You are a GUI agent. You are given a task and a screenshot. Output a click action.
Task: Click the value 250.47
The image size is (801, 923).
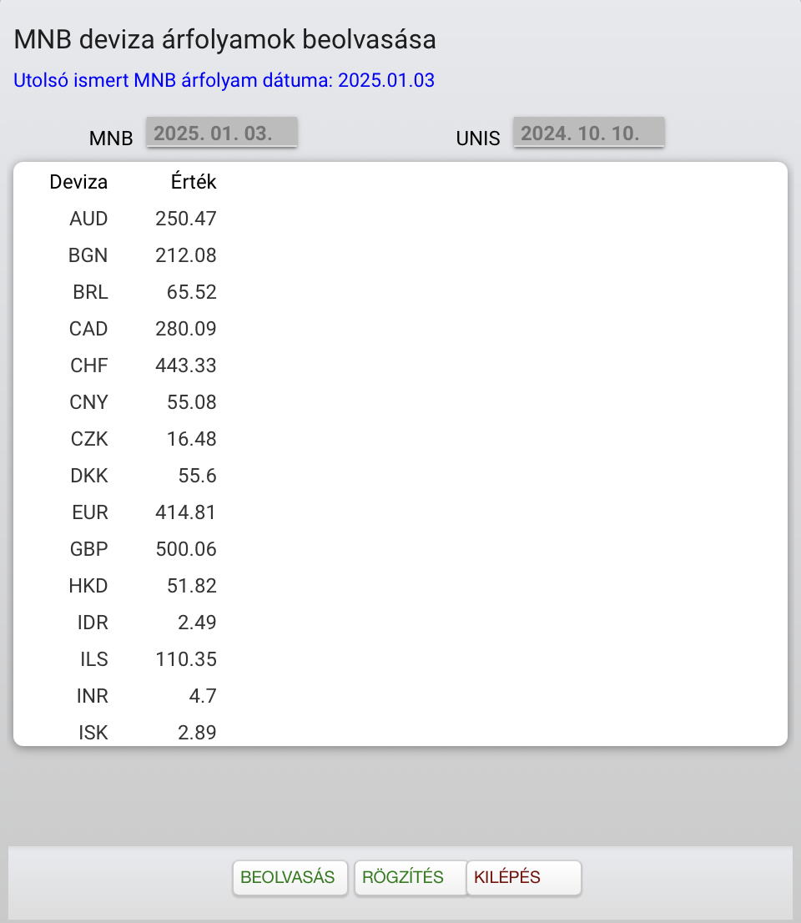pos(186,219)
